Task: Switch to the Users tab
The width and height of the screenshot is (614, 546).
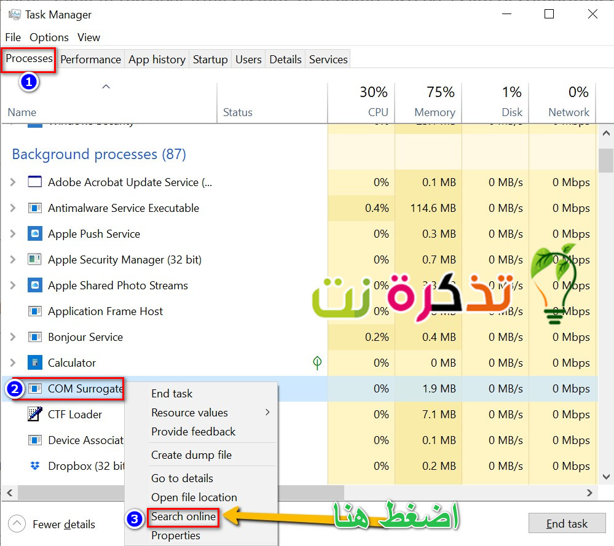Action: (249, 59)
